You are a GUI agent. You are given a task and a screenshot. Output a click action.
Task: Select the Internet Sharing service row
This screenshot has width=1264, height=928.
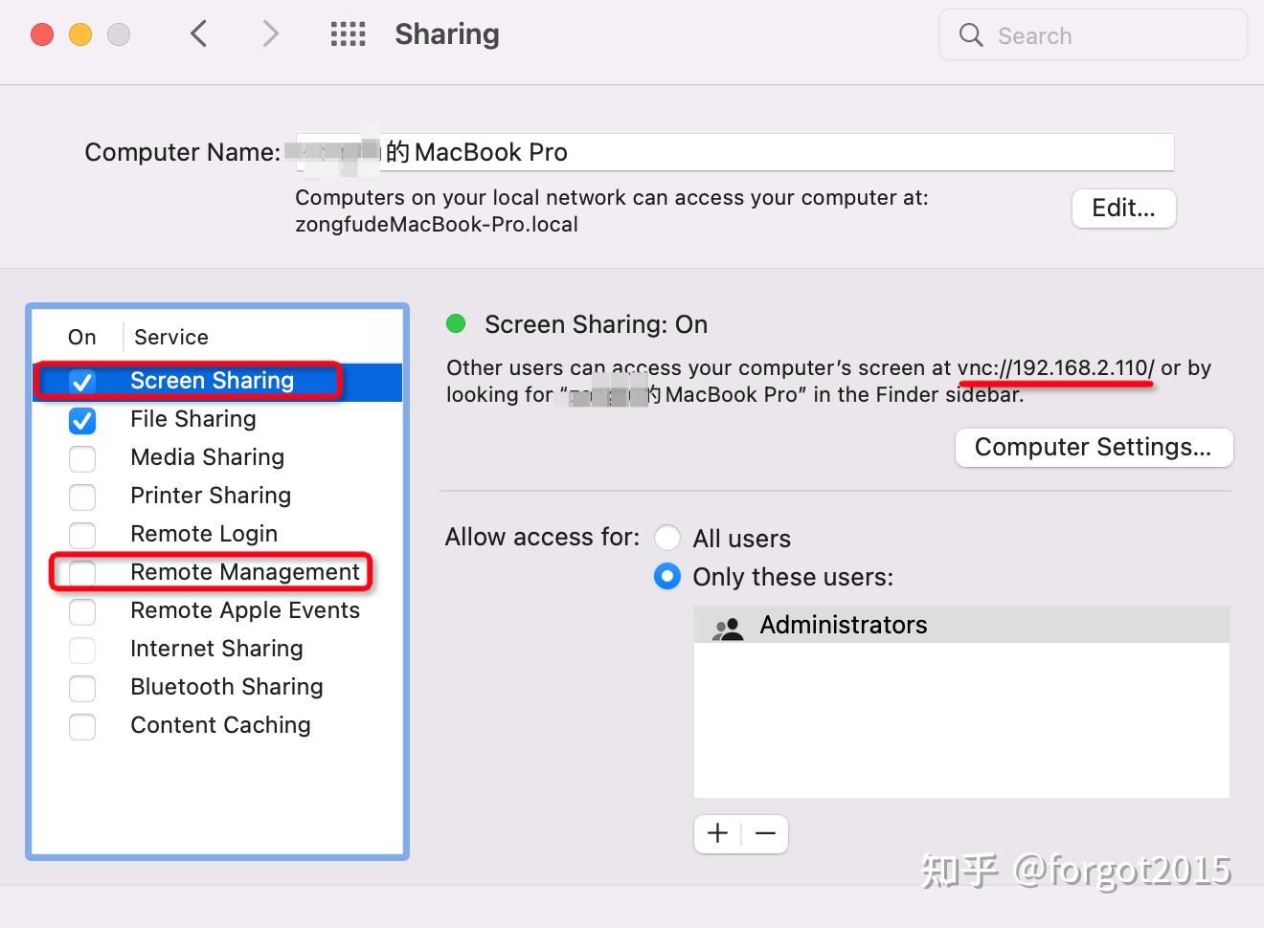click(x=217, y=650)
